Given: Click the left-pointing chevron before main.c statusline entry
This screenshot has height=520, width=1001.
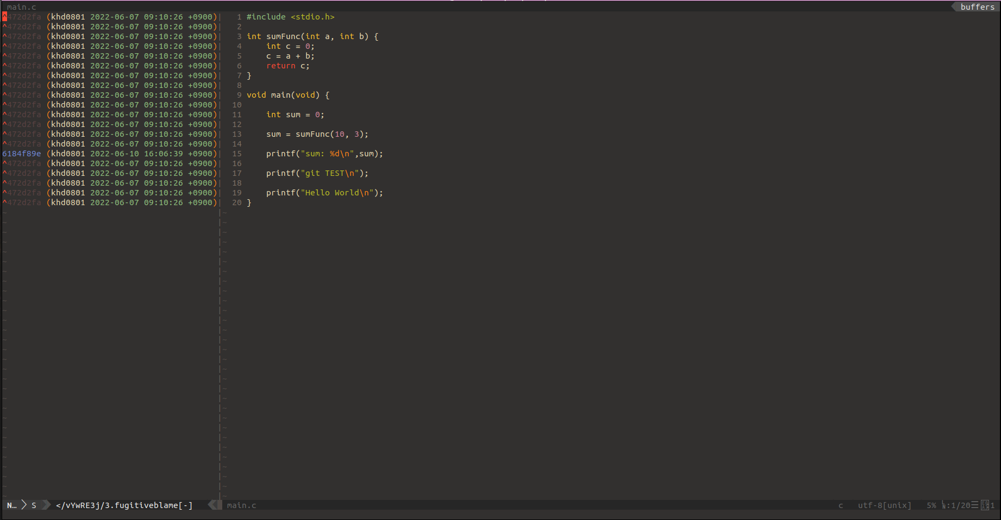Looking at the screenshot, I should tap(212, 505).
